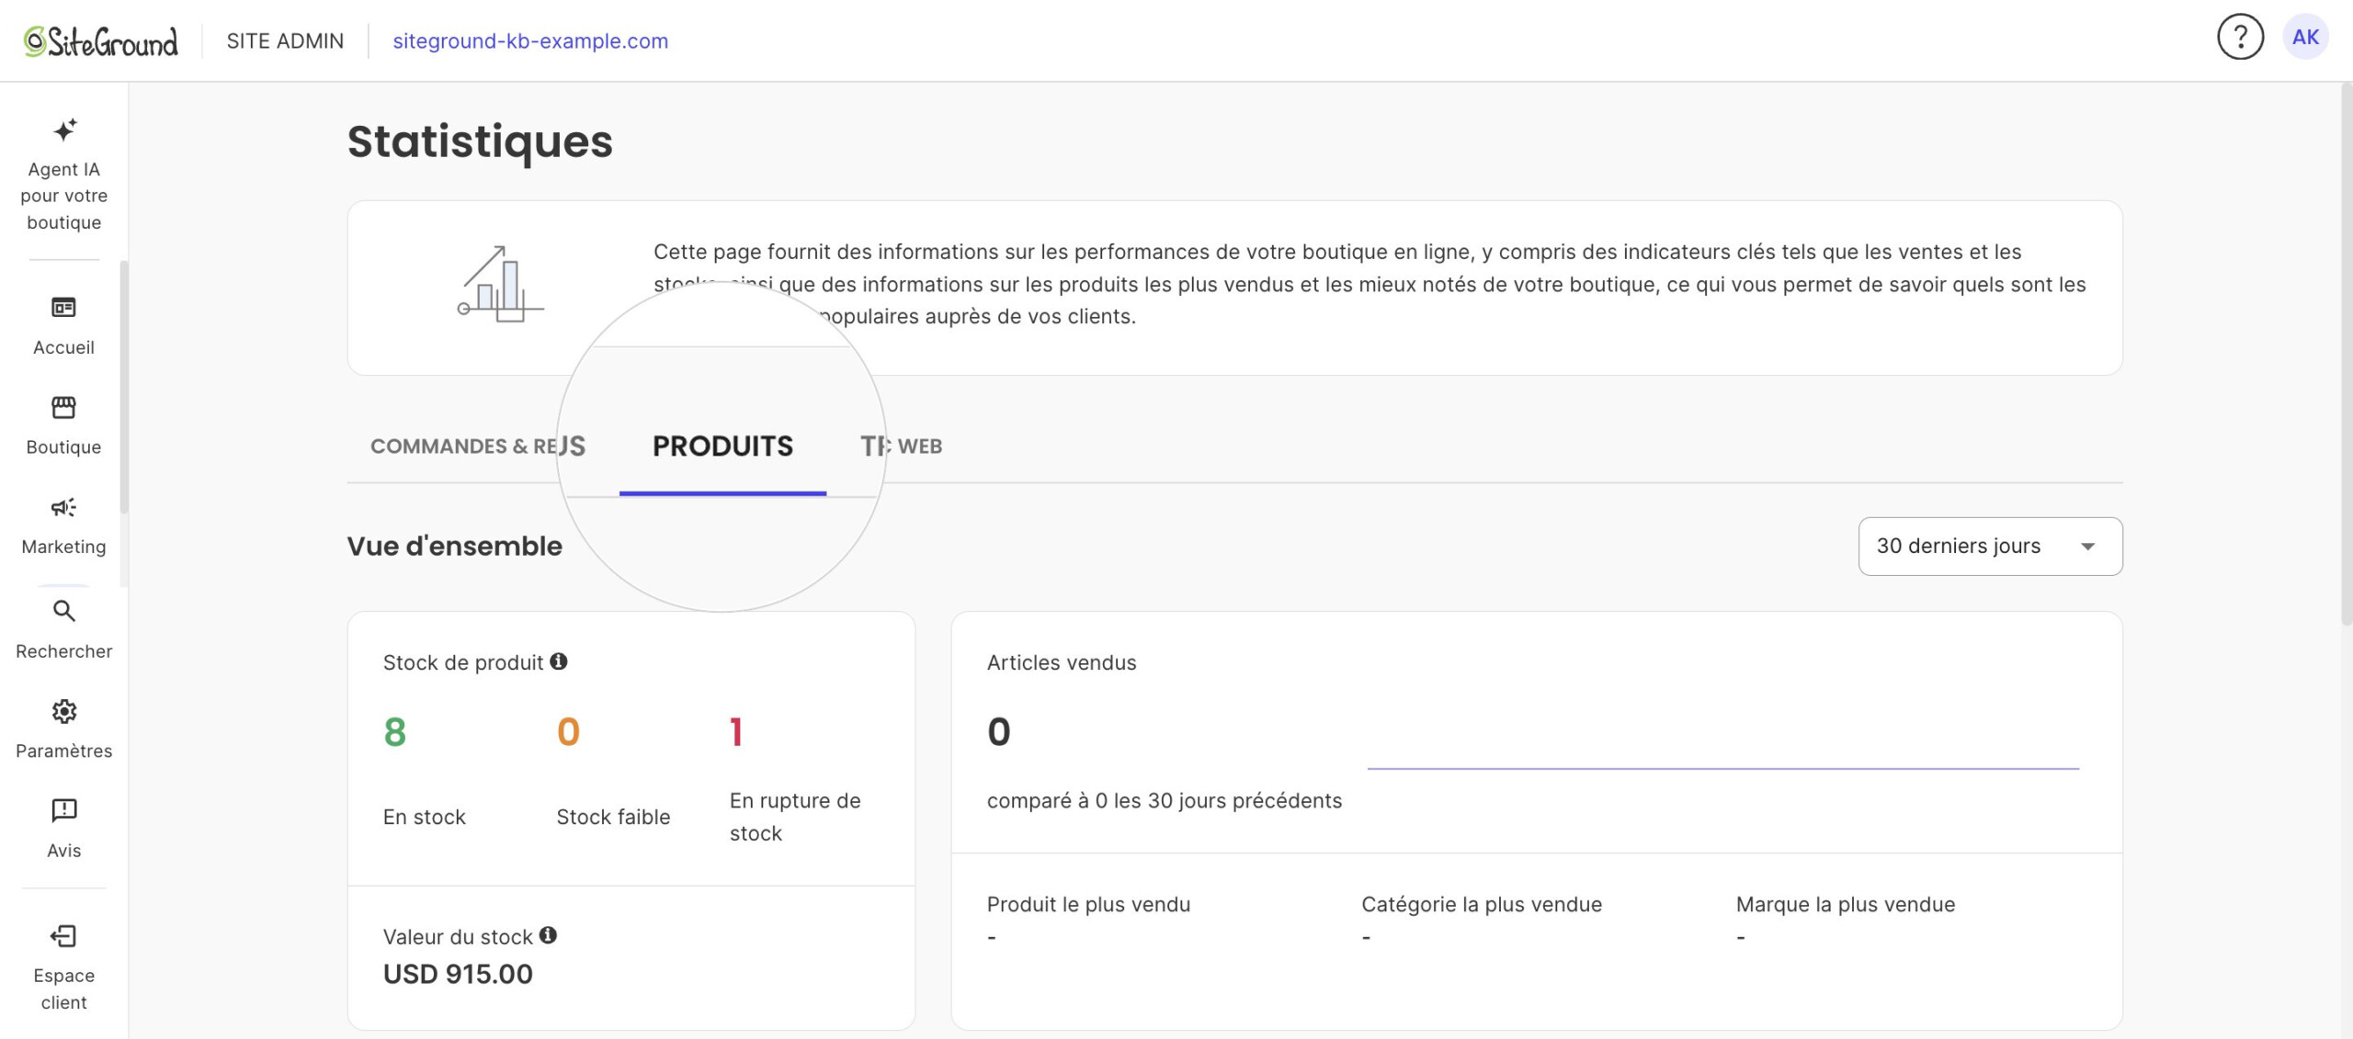Click the SiteGround logo
2353x1039 pixels.
pos(101,41)
